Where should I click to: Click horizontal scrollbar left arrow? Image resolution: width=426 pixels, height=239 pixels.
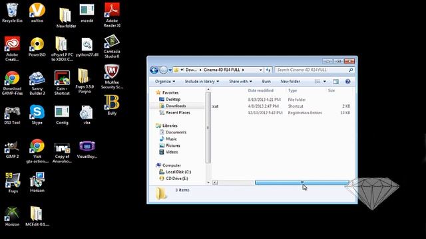[x=215, y=183]
